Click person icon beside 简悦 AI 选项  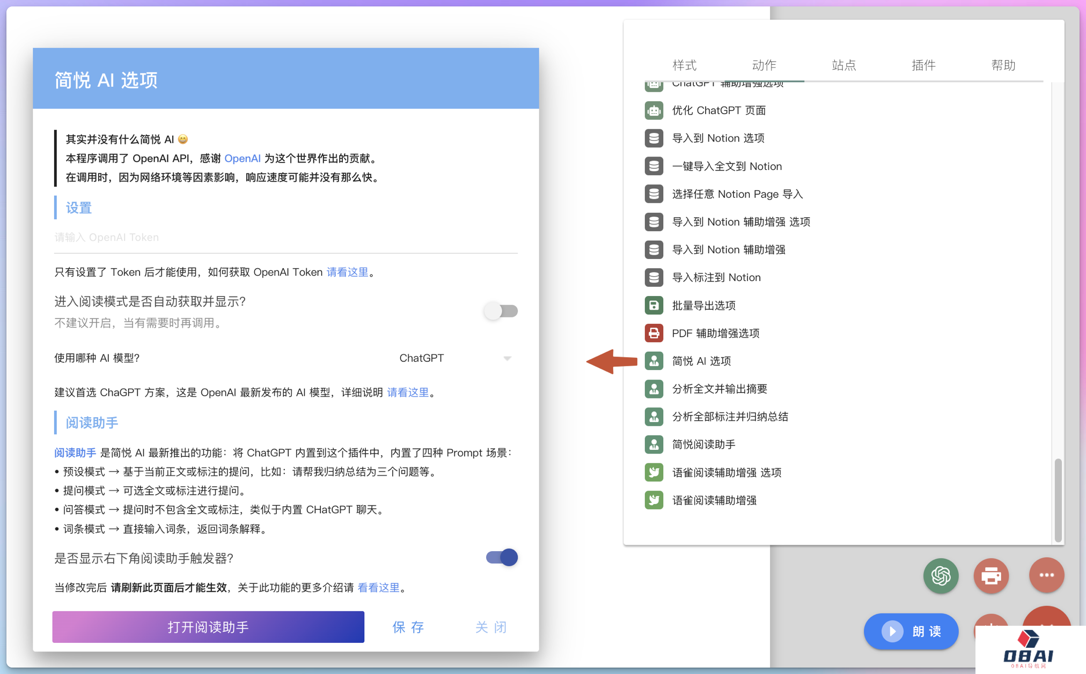pyautogui.click(x=654, y=361)
